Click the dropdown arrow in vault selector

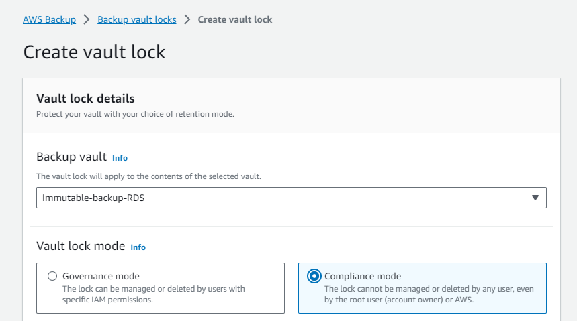click(x=535, y=198)
